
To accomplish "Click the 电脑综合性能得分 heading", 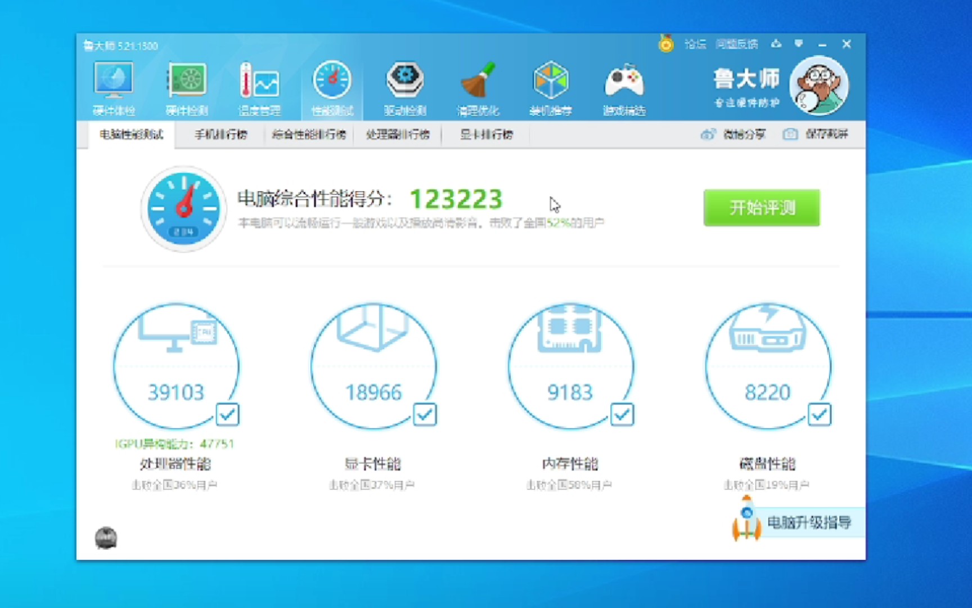I will click(314, 199).
